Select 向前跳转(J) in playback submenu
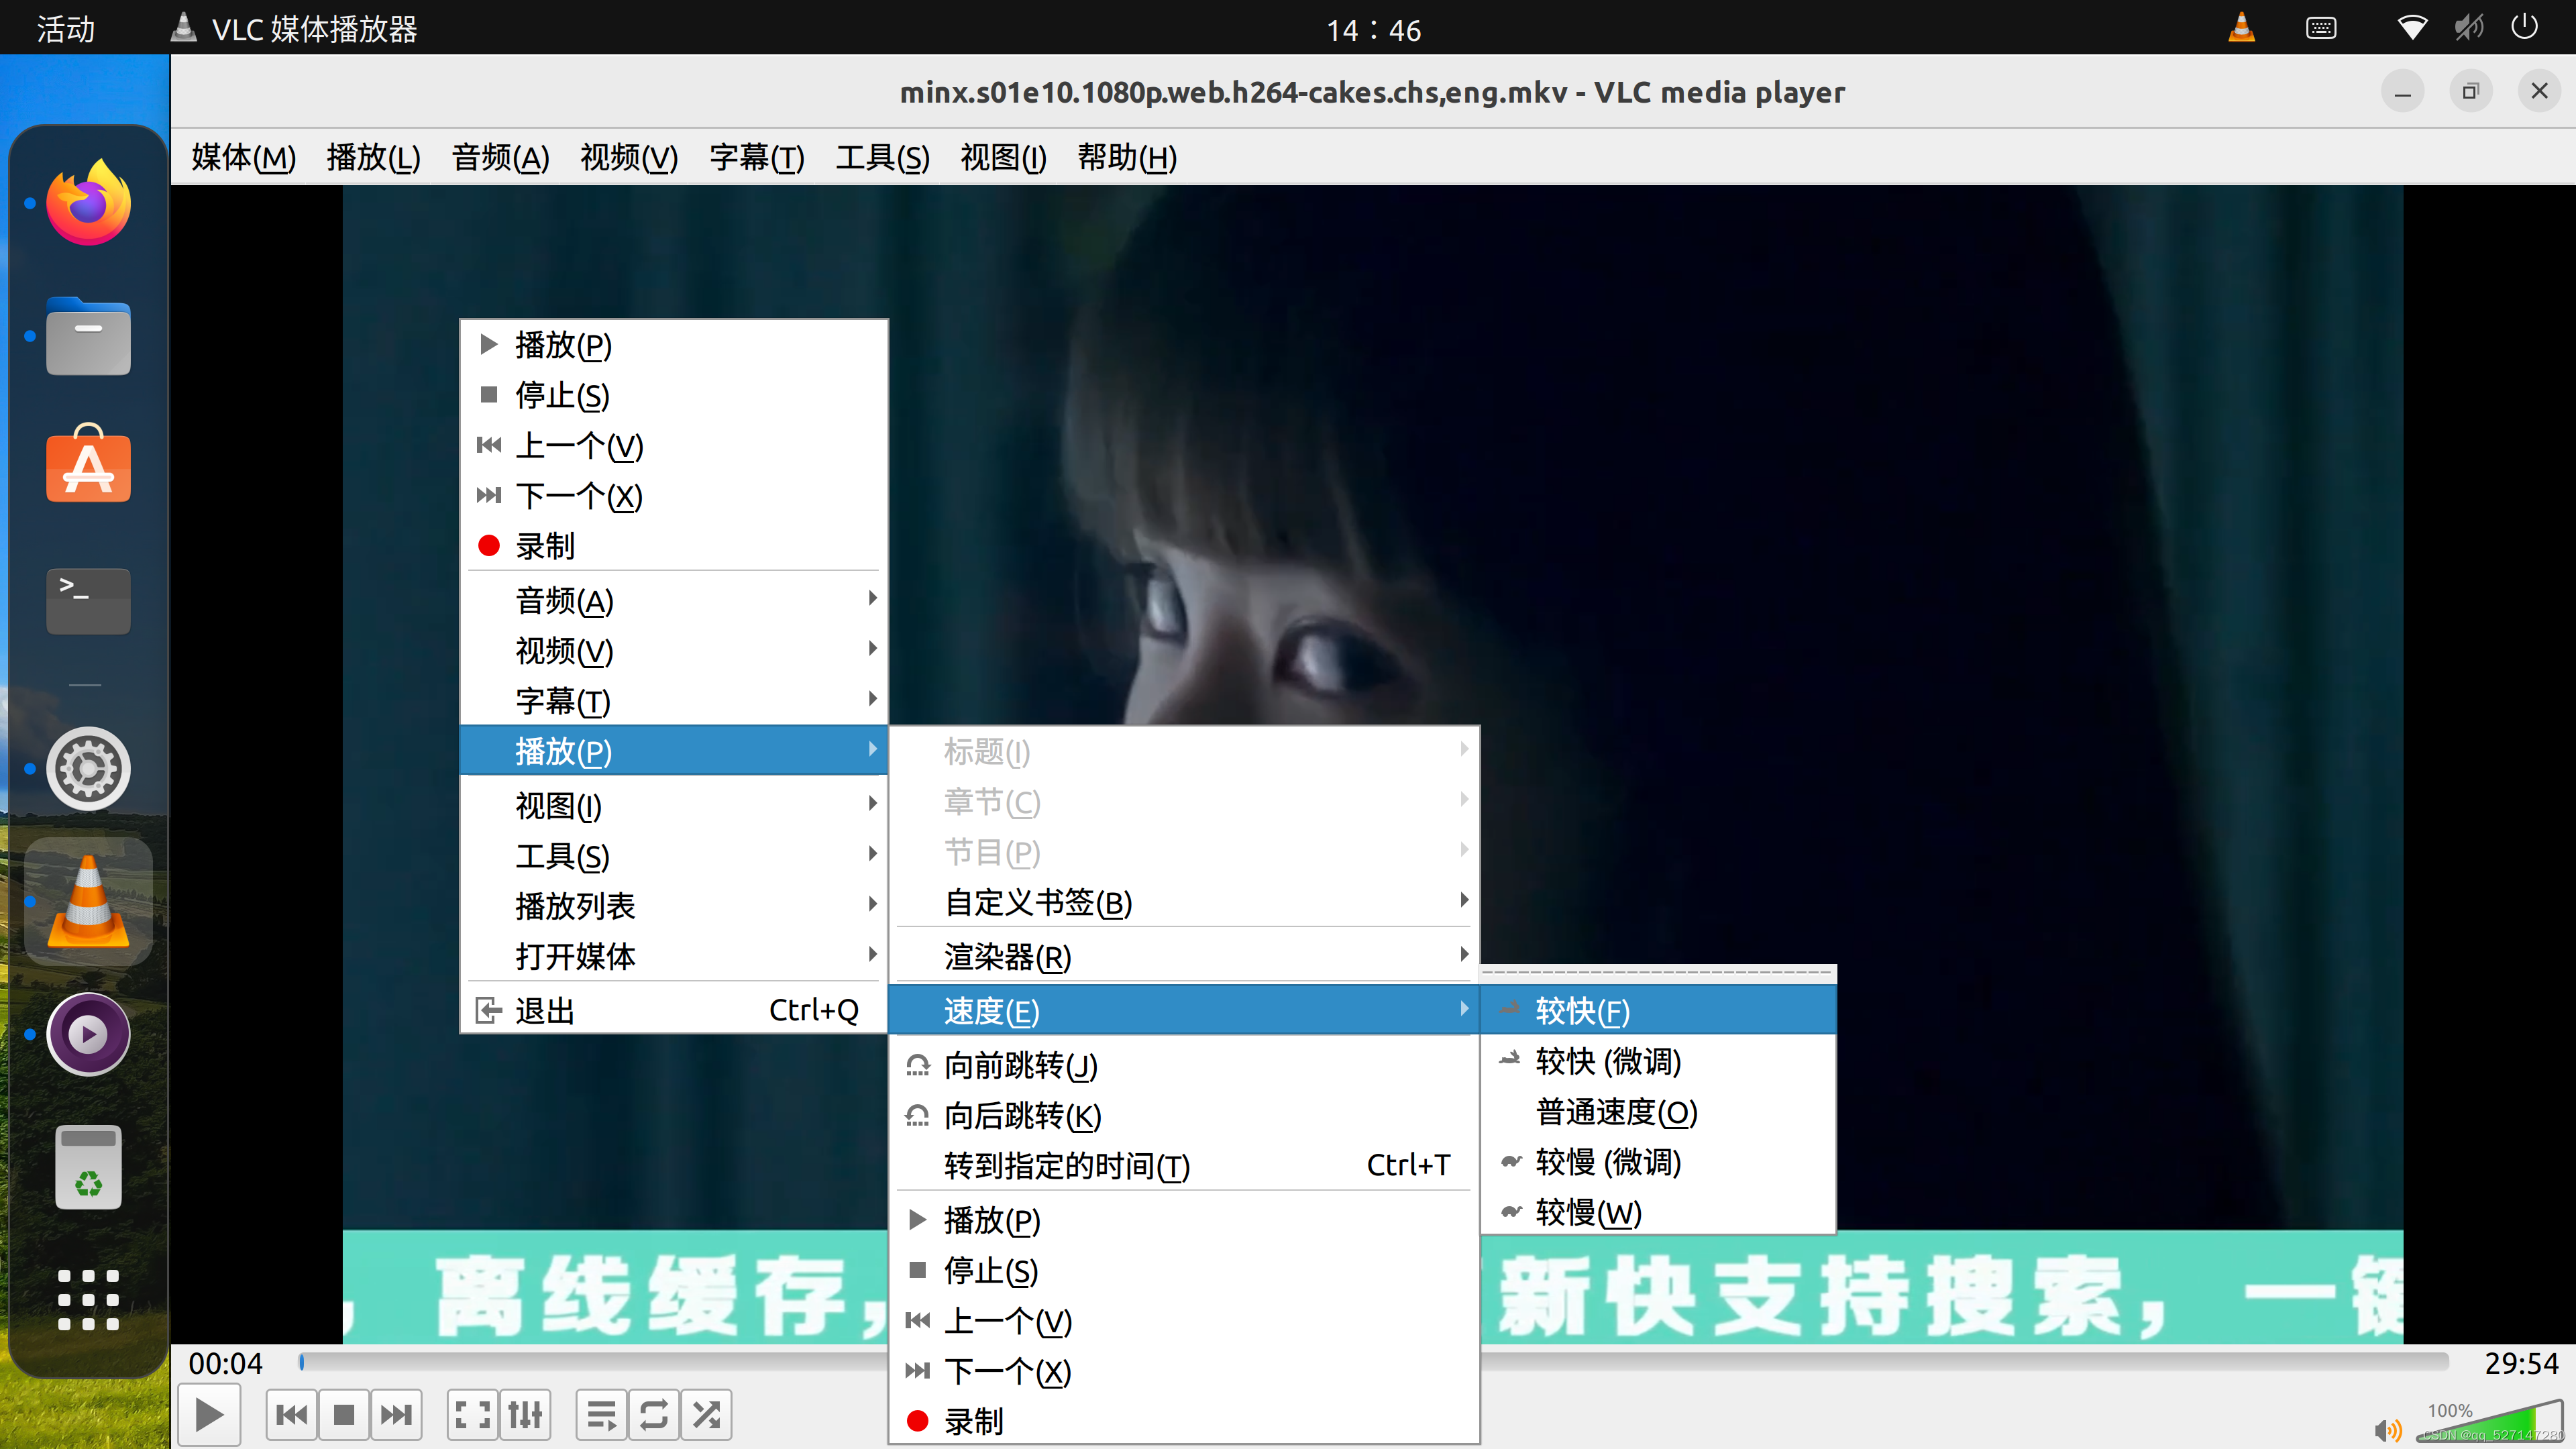Image resolution: width=2576 pixels, height=1449 pixels. tap(1184, 1065)
